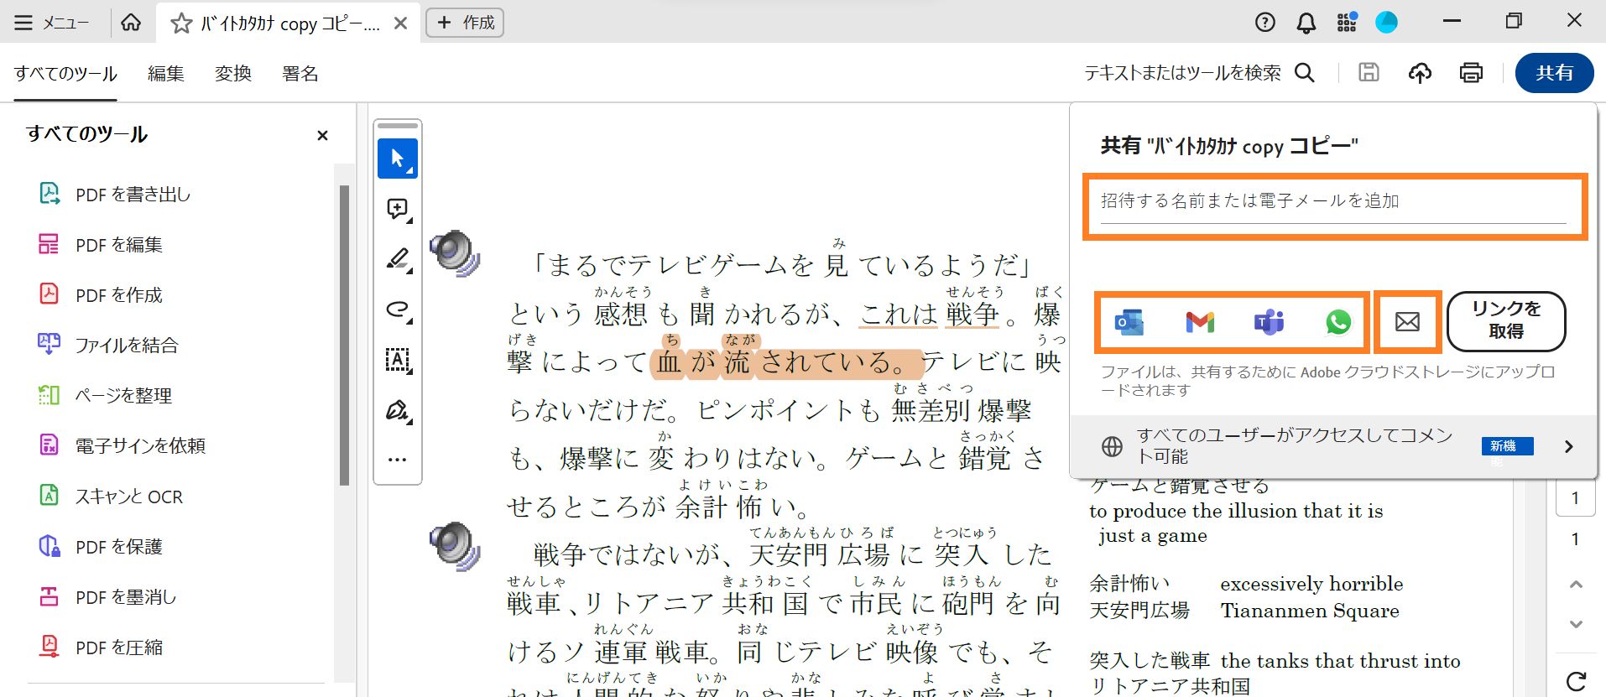The width and height of the screenshot is (1606, 697).
Task: Open the notifications bell icon
Action: (x=1306, y=23)
